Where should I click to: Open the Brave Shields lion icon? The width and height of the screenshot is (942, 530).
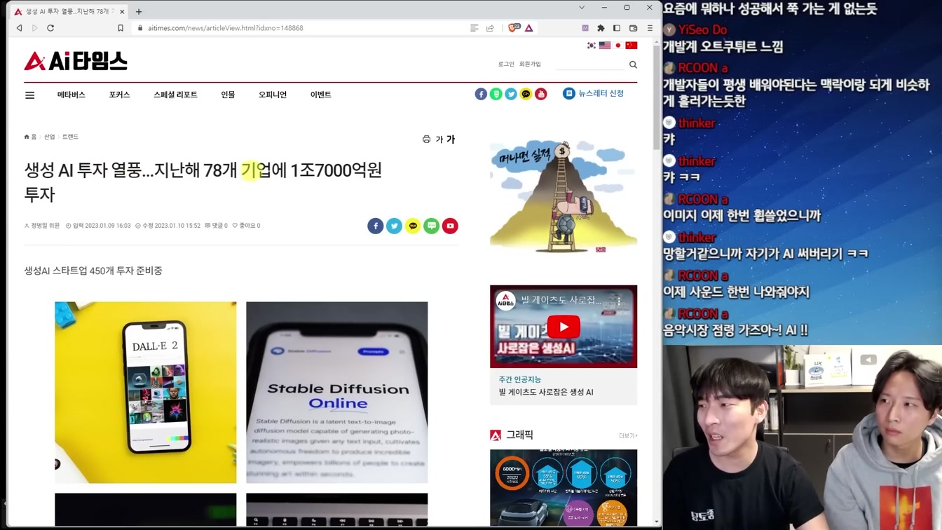coord(513,28)
